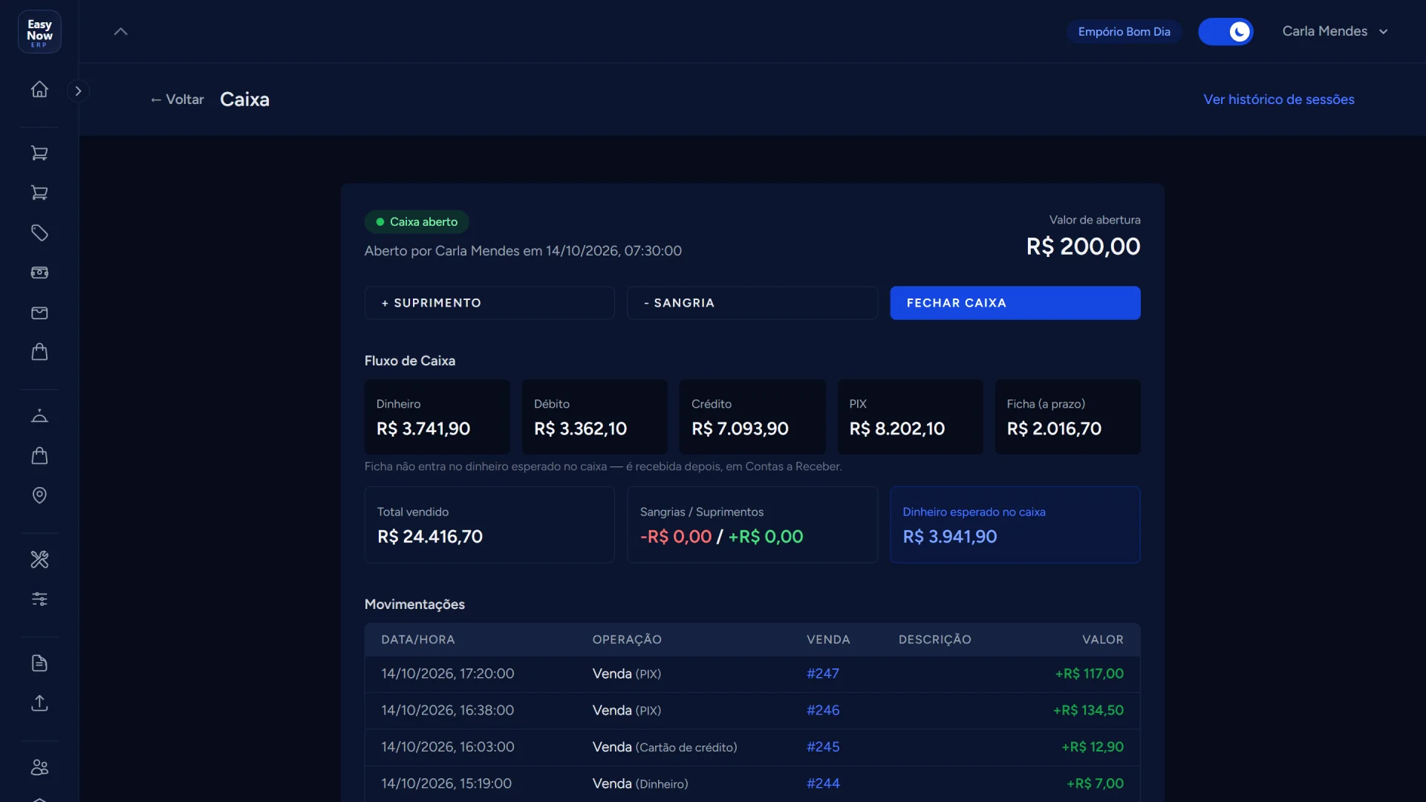Click the Easy Now ERP logo
Screen dimensions: 1426x802
pos(39,31)
